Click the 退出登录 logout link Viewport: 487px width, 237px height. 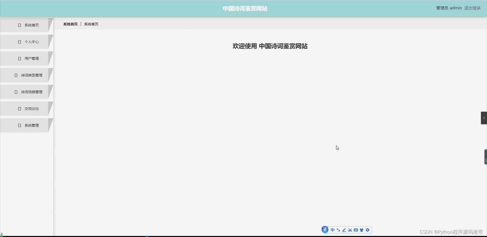472,8
